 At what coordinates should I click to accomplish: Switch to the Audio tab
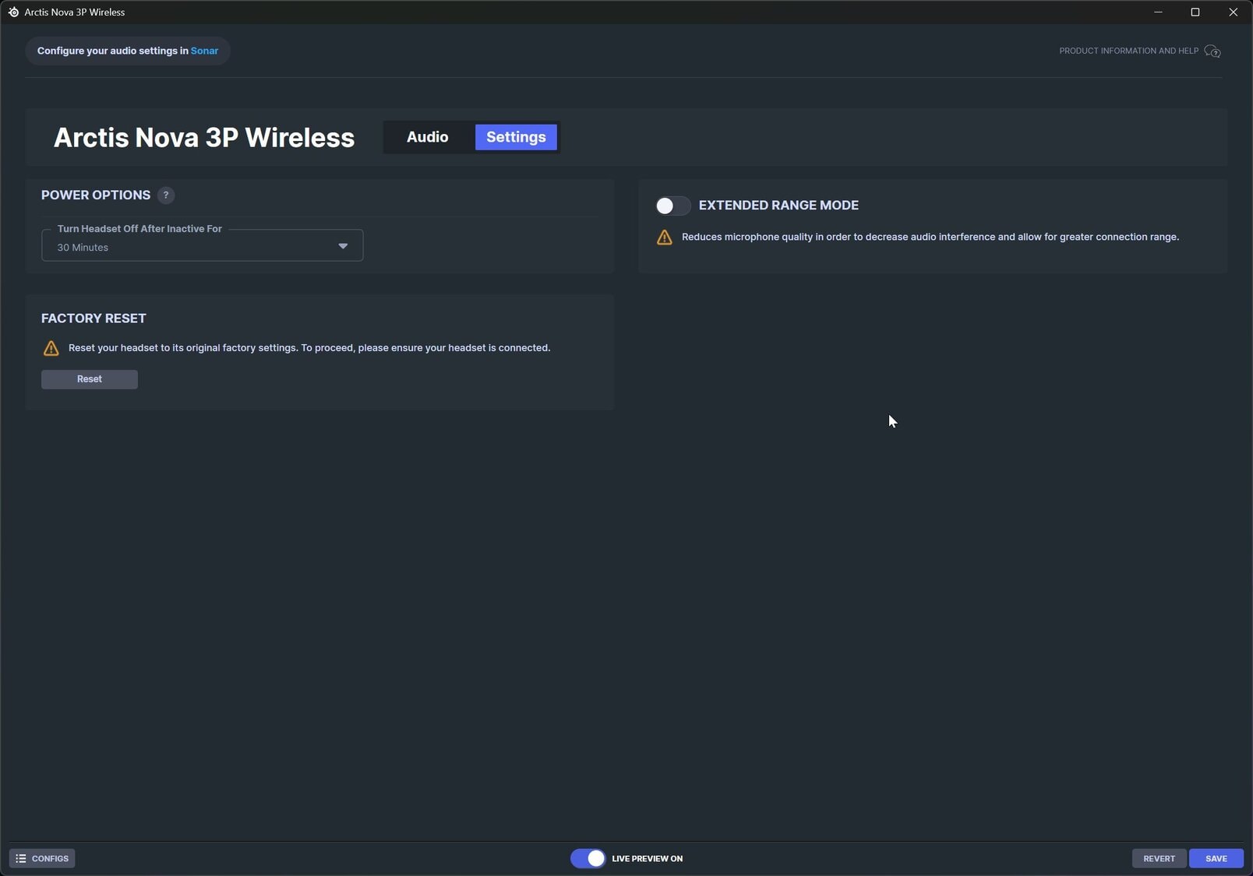(428, 137)
